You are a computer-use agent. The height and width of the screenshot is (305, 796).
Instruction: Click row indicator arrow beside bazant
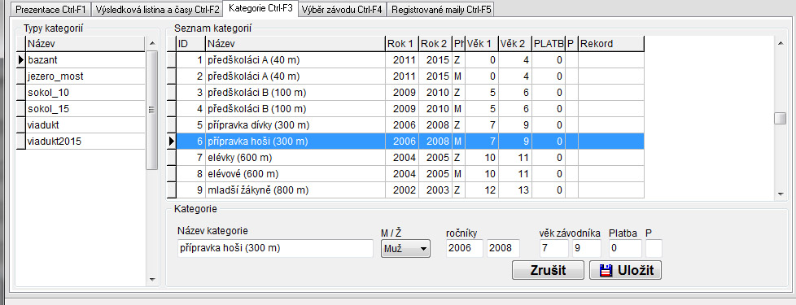pyautogui.click(x=21, y=60)
